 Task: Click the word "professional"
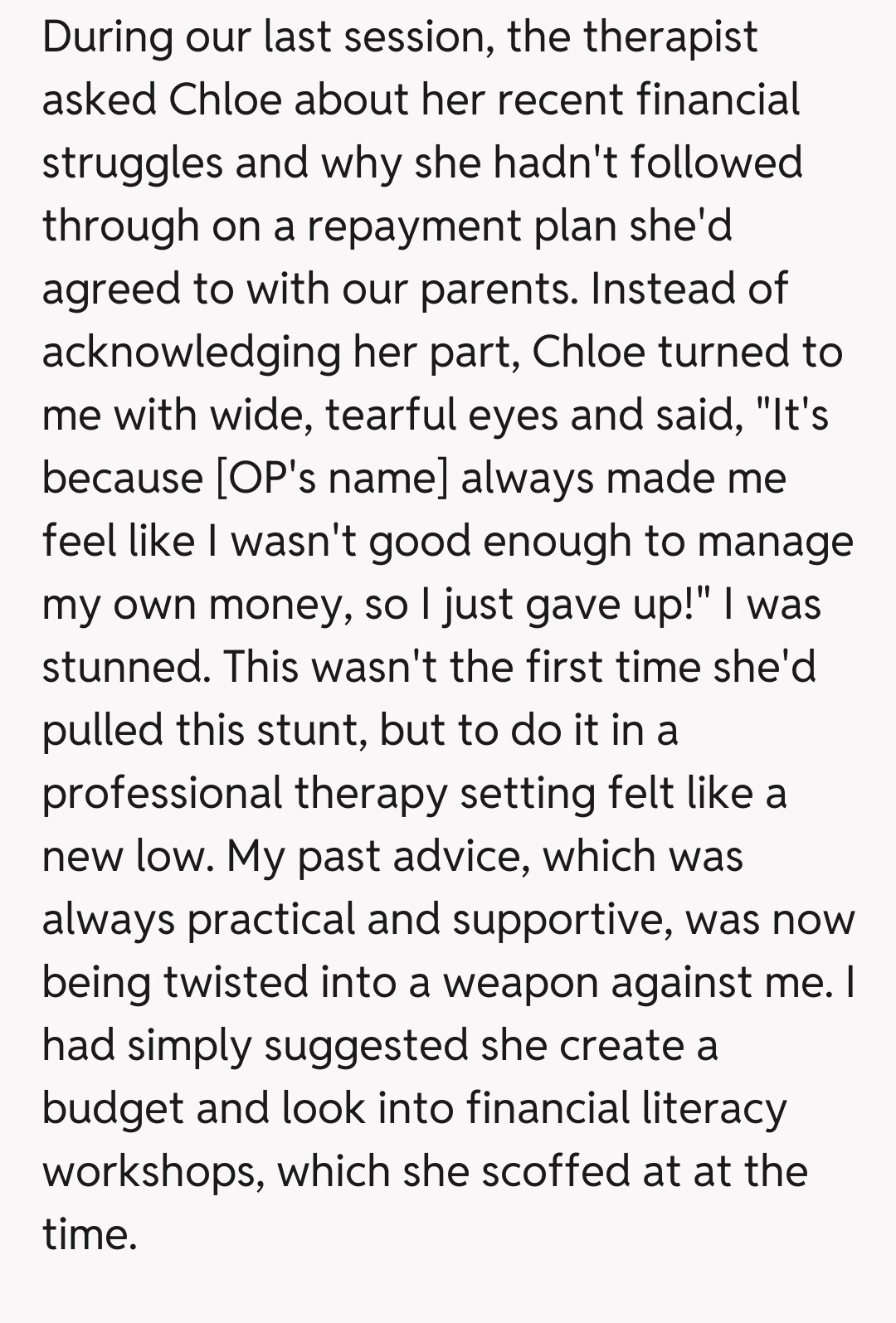(161, 794)
